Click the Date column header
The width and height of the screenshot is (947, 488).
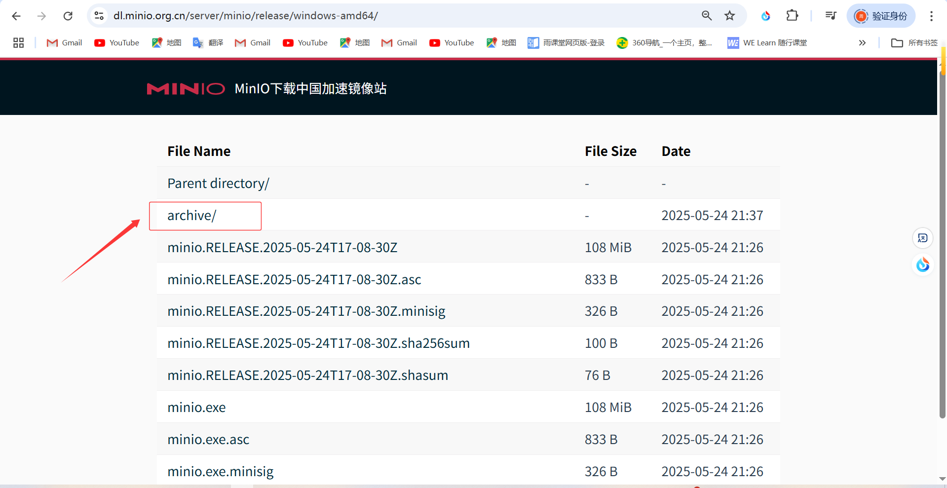coord(676,151)
